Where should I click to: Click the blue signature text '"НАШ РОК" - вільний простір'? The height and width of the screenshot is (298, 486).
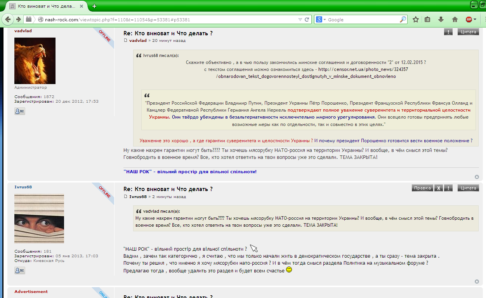(190, 172)
